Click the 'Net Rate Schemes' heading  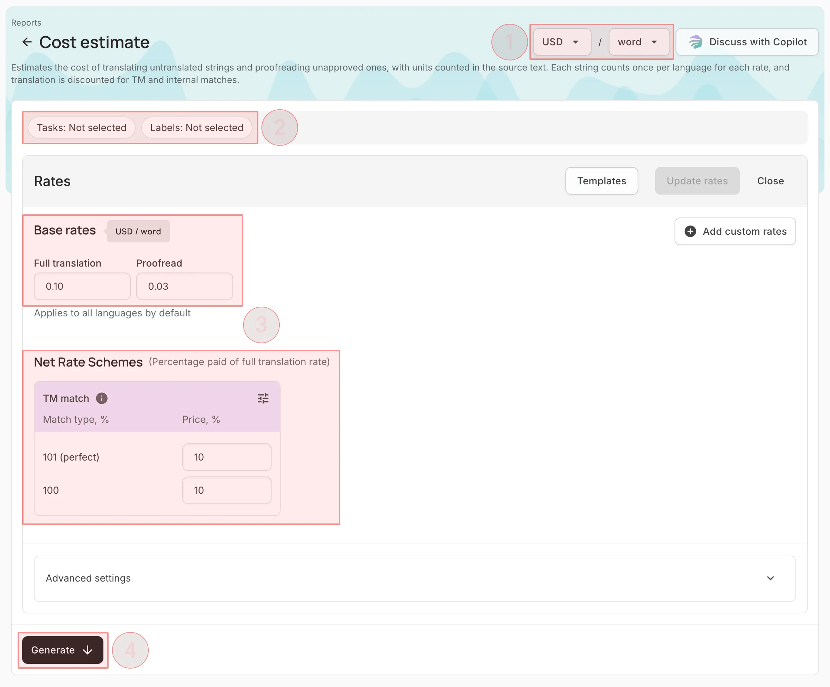pyautogui.click(x=88, y=362)
